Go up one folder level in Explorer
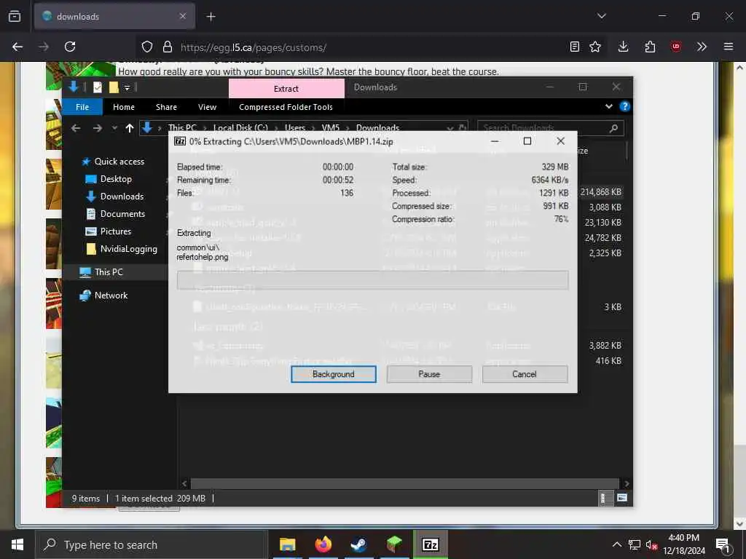 [x=130, y=128]
